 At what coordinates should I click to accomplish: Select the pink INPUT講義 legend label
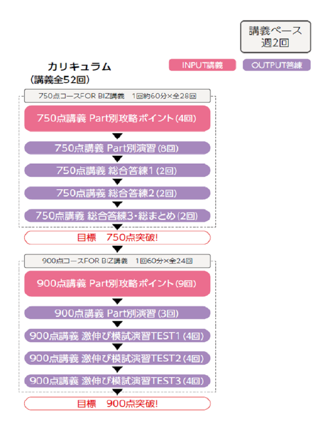click(202, 65)
